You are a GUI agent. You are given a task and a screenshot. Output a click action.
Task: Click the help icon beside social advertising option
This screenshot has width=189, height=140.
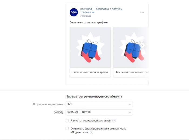pos(114,121)
